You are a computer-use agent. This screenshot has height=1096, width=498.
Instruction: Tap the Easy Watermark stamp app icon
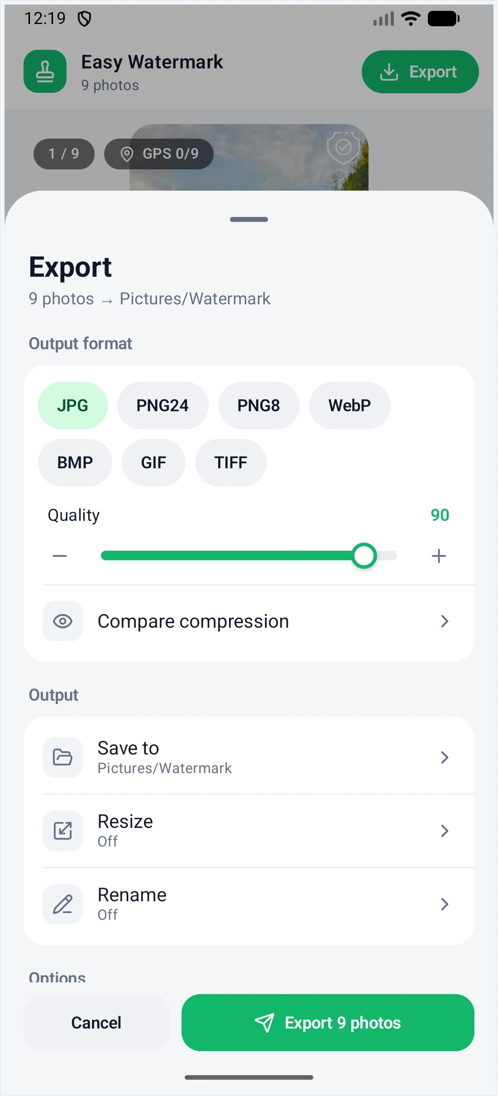coord(45,72)
